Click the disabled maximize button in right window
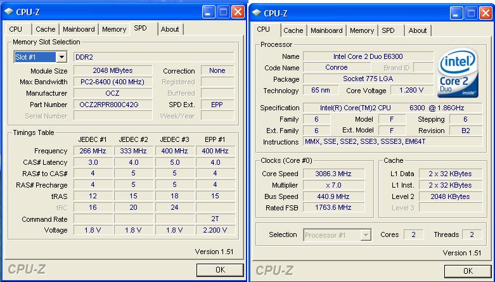 pyautogui.click(x=471, y=13)
